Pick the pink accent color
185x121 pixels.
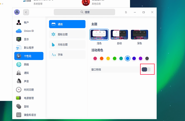click(x=95, y=58)
